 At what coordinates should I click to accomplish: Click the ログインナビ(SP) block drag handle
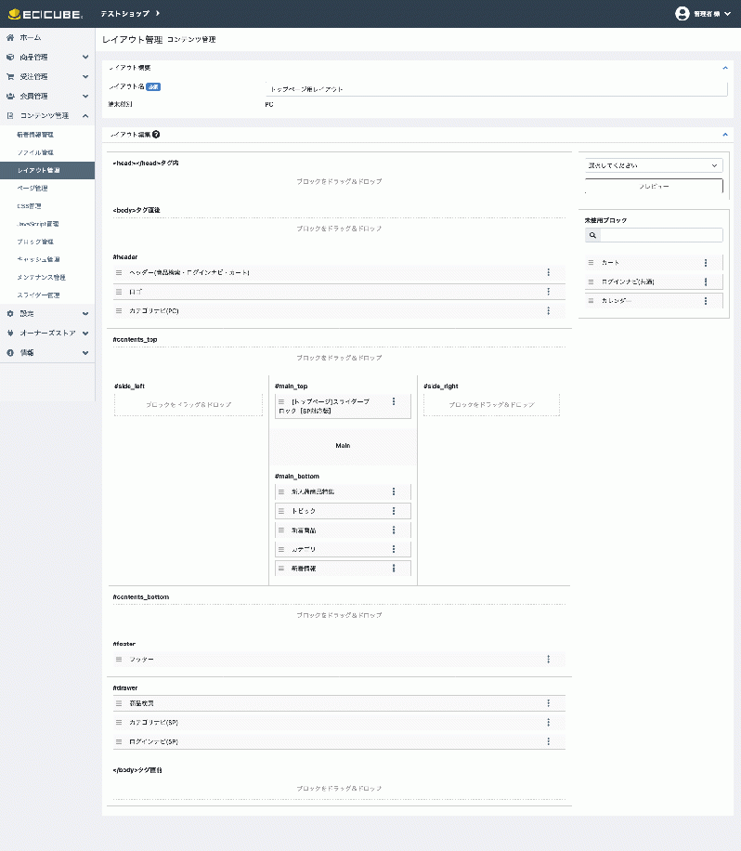click(119, 742)
